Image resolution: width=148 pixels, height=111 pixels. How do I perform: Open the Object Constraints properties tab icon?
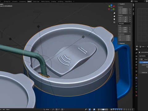point(136,86)
